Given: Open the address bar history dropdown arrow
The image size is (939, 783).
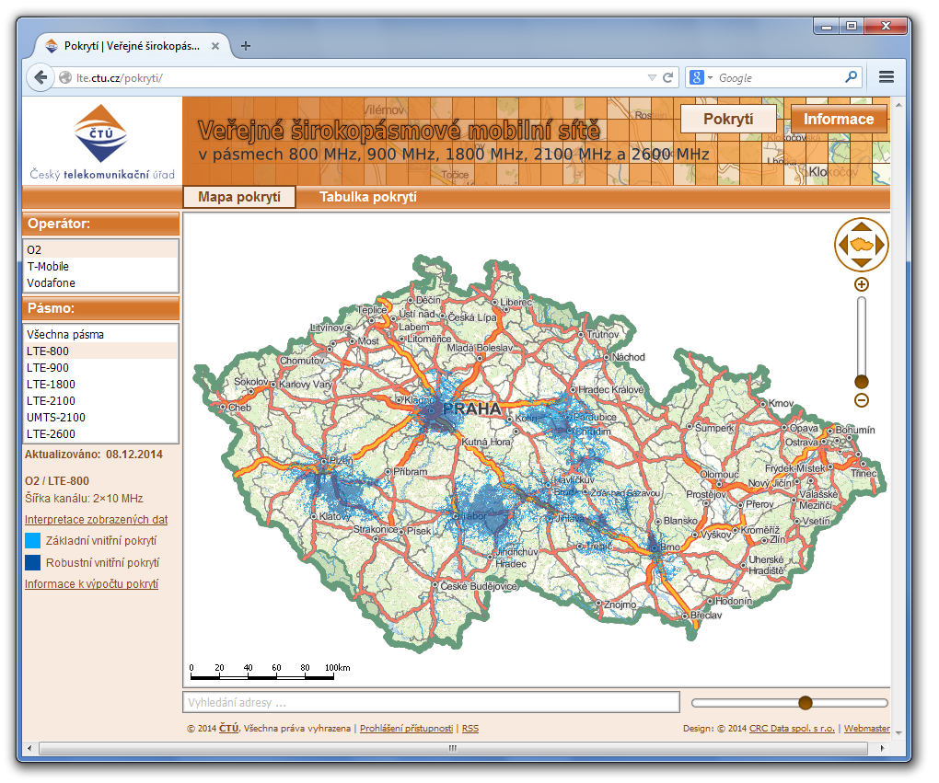Looking at the screenshot, I should pos(652,78).
